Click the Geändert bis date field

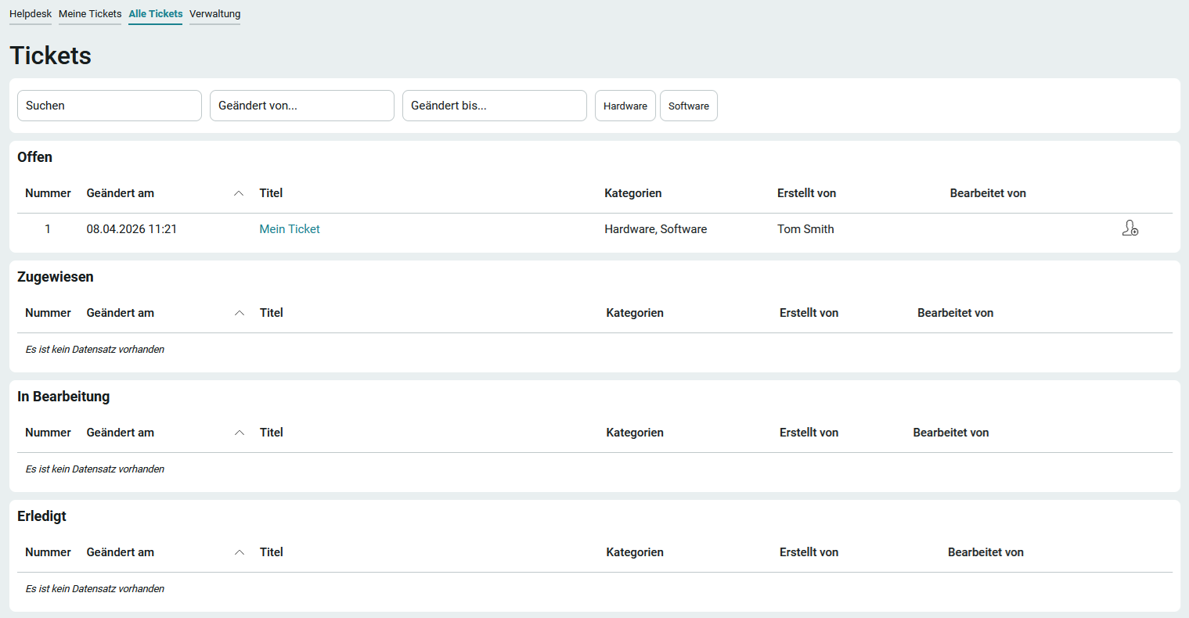(495, 106)
